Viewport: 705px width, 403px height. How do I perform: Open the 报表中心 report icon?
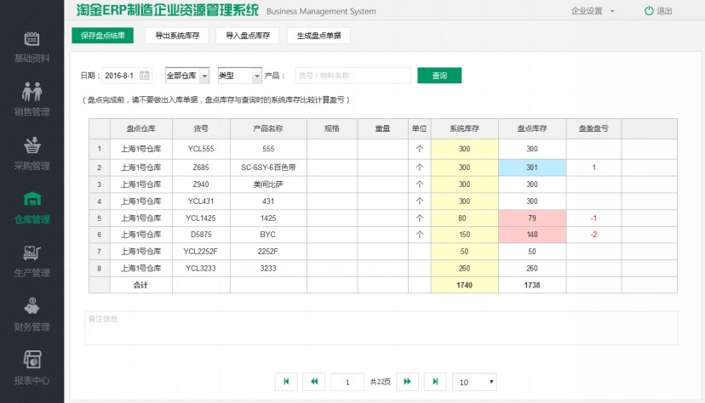(32, 360)
